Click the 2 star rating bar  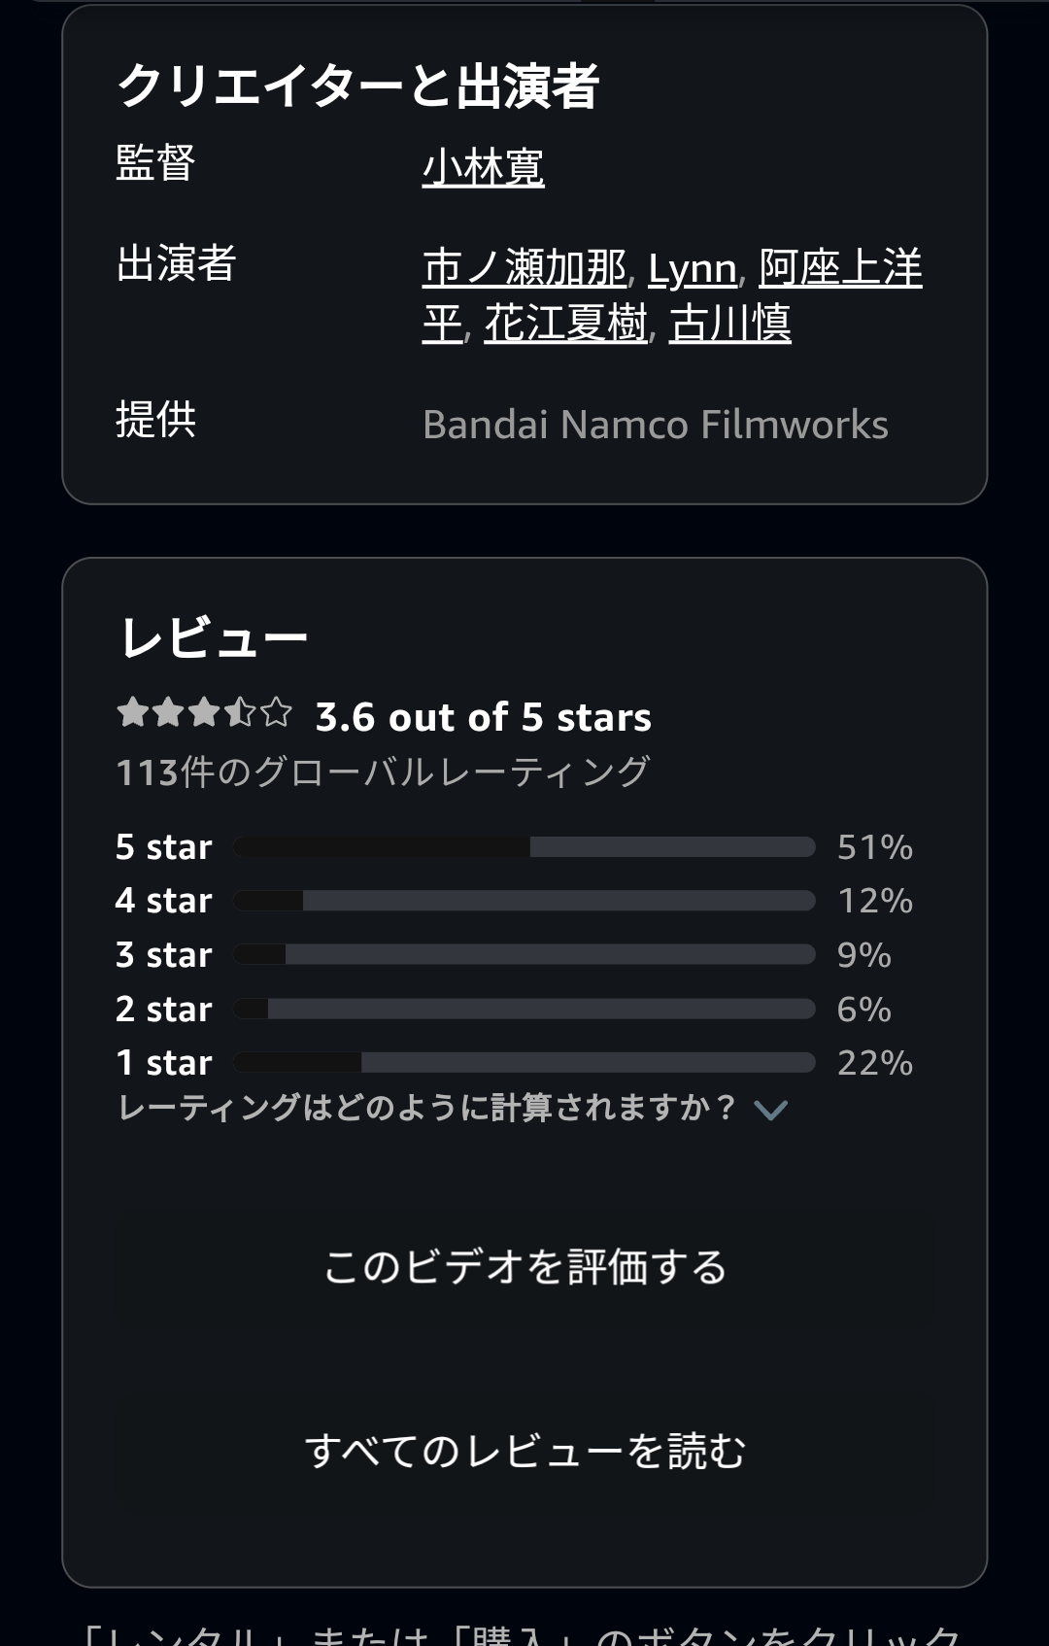click(x=524, y=1009)
